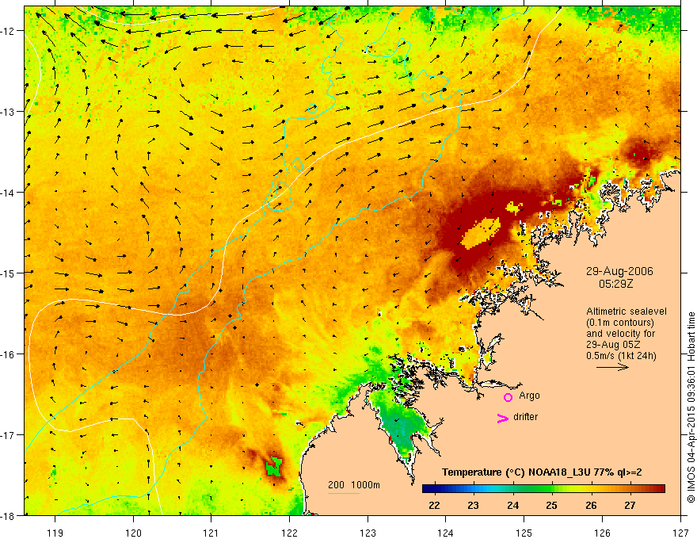Click colorbar tick label 24
The height and width of the screenshot is (539, 697).
pos(512,505)
